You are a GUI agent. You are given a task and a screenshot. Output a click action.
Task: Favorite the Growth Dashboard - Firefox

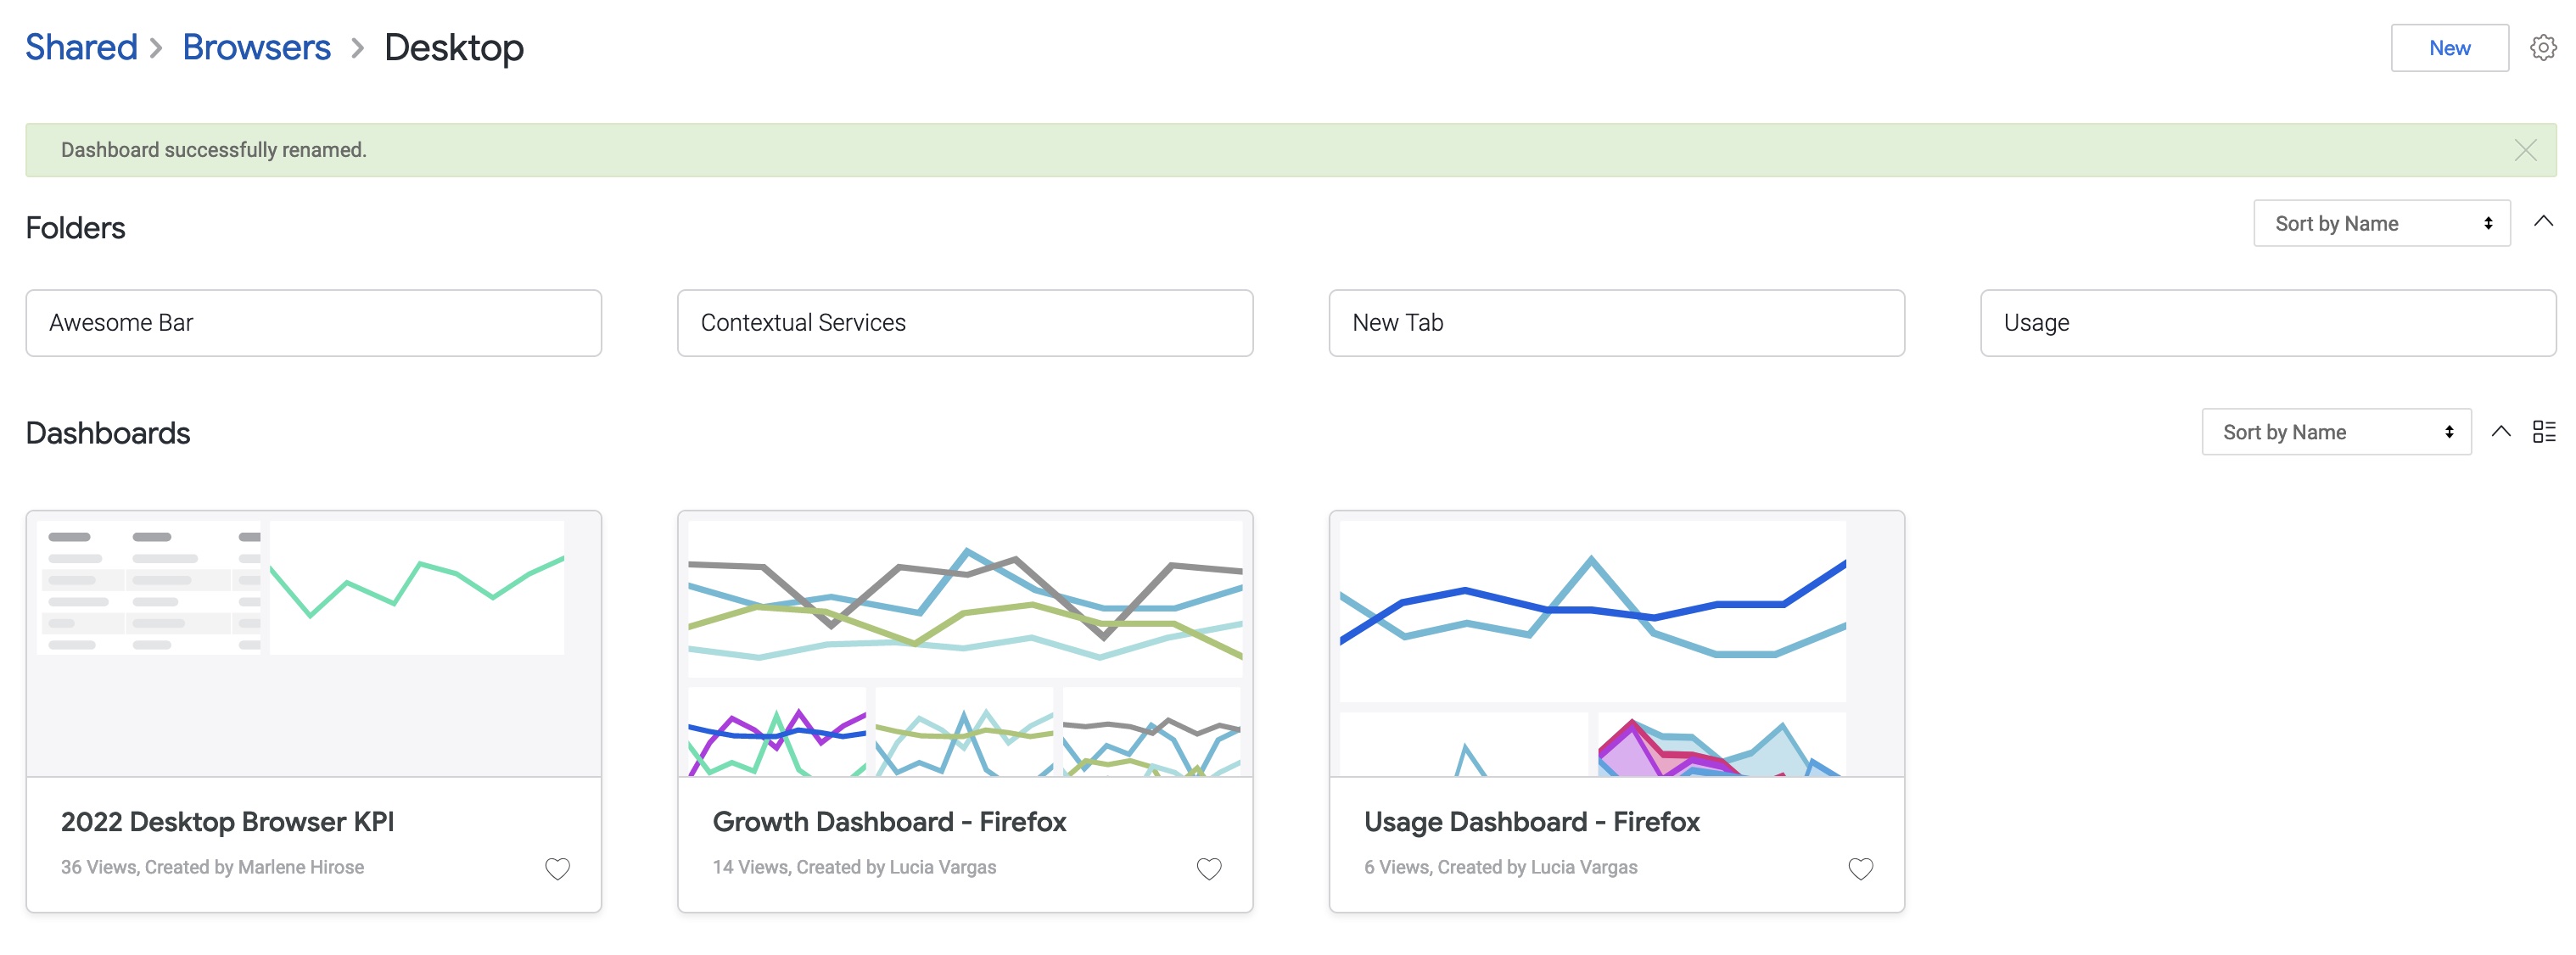tap(1208, 868)
